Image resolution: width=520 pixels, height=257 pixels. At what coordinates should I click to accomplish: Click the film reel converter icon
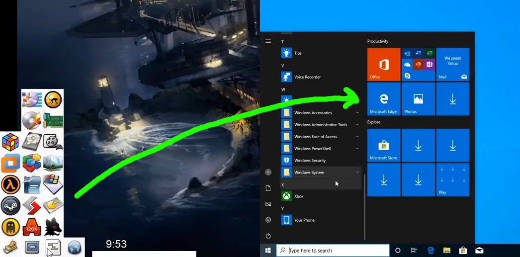click(x=53, y=142)
